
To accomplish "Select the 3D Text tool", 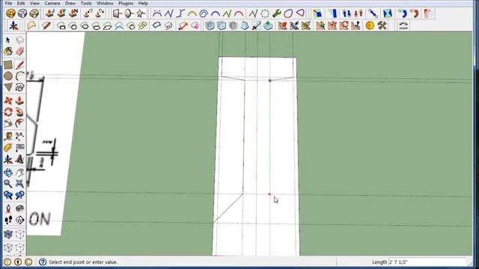I will 20,159.
